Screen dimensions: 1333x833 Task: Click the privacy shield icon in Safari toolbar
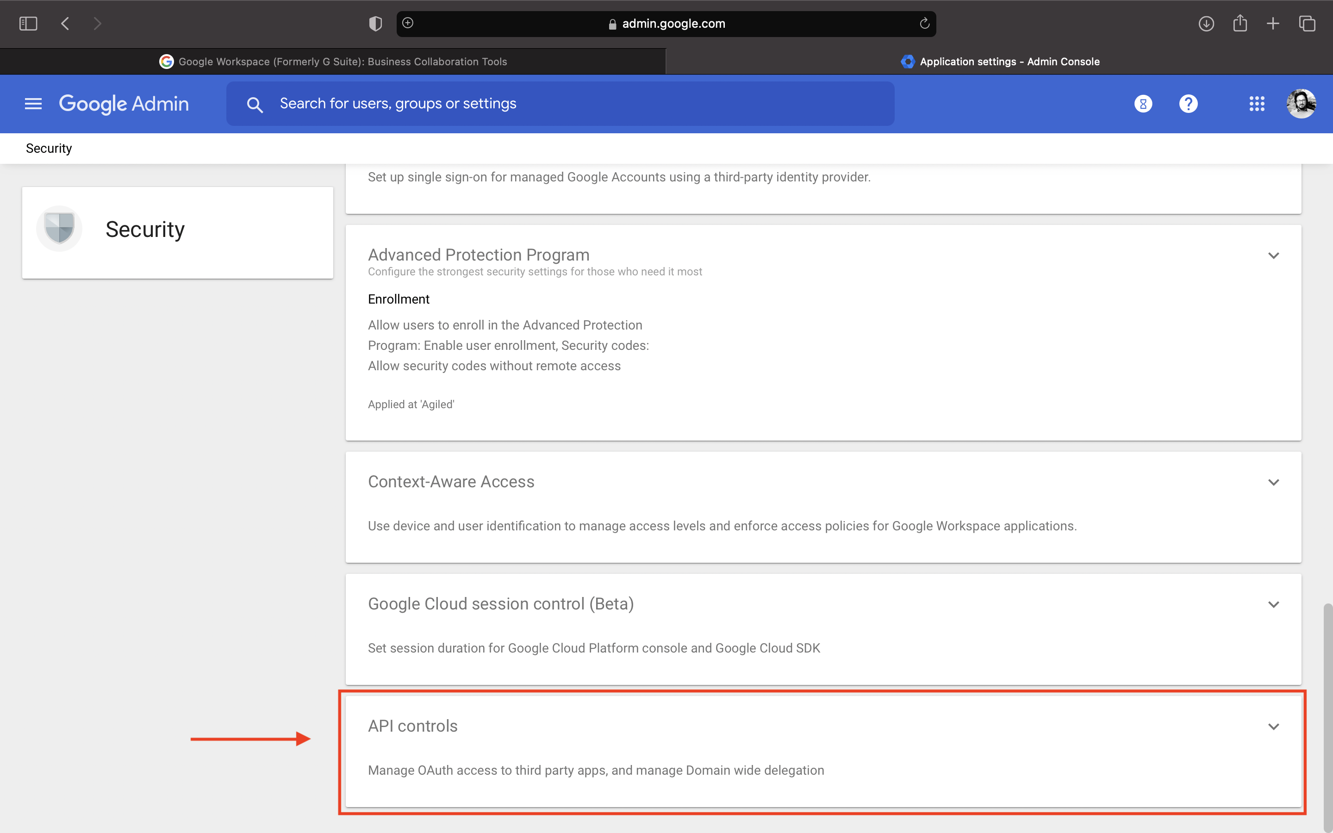[x=375, y=24]
